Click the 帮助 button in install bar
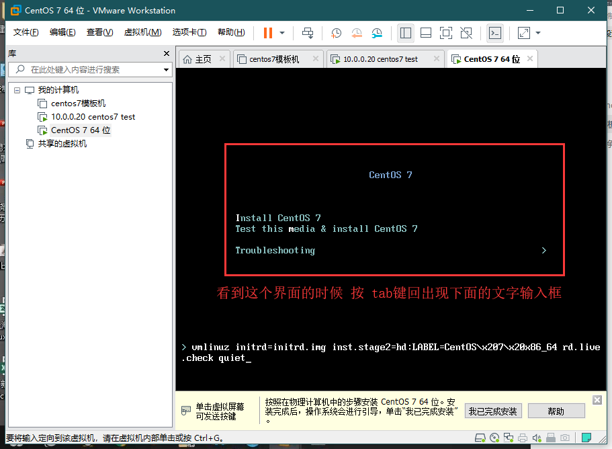This screenshot has height=449, width=612. pyautogui.click(x=556, y=411)
